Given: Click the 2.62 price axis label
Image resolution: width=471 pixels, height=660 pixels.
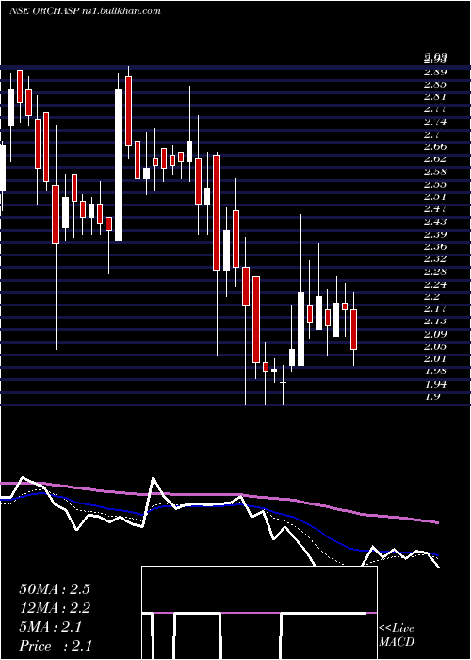Looking at the screenshot, I should pos(435,159).
